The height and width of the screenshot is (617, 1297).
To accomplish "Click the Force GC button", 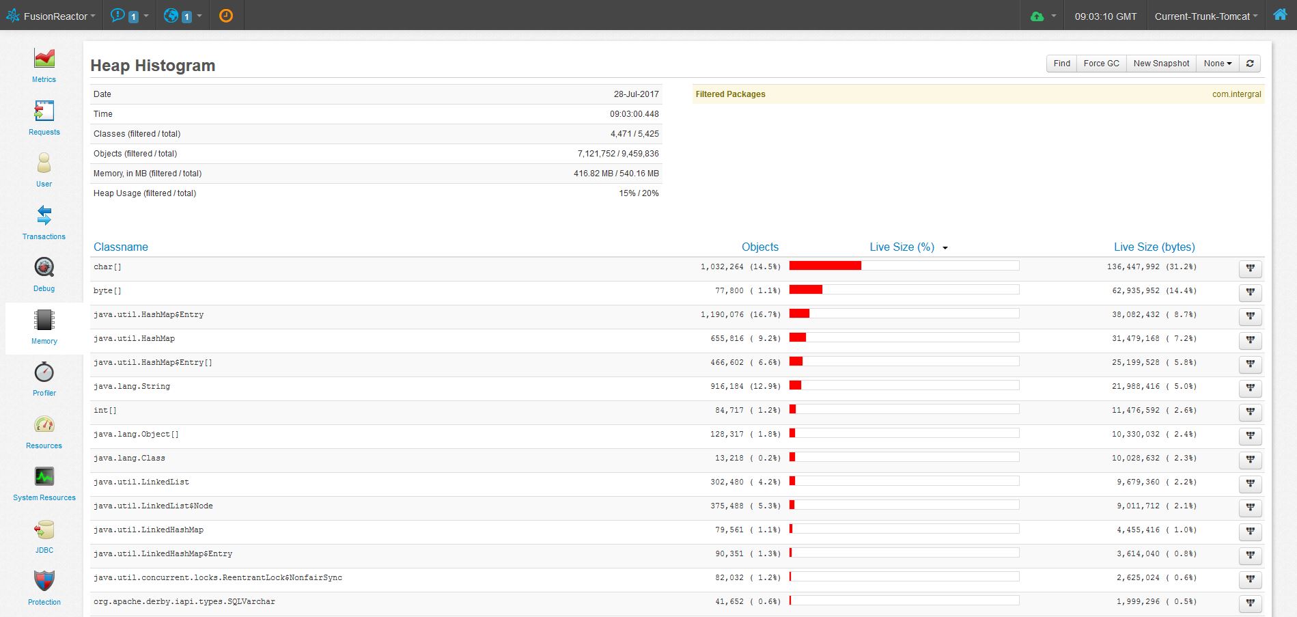I will [1101, 63].
